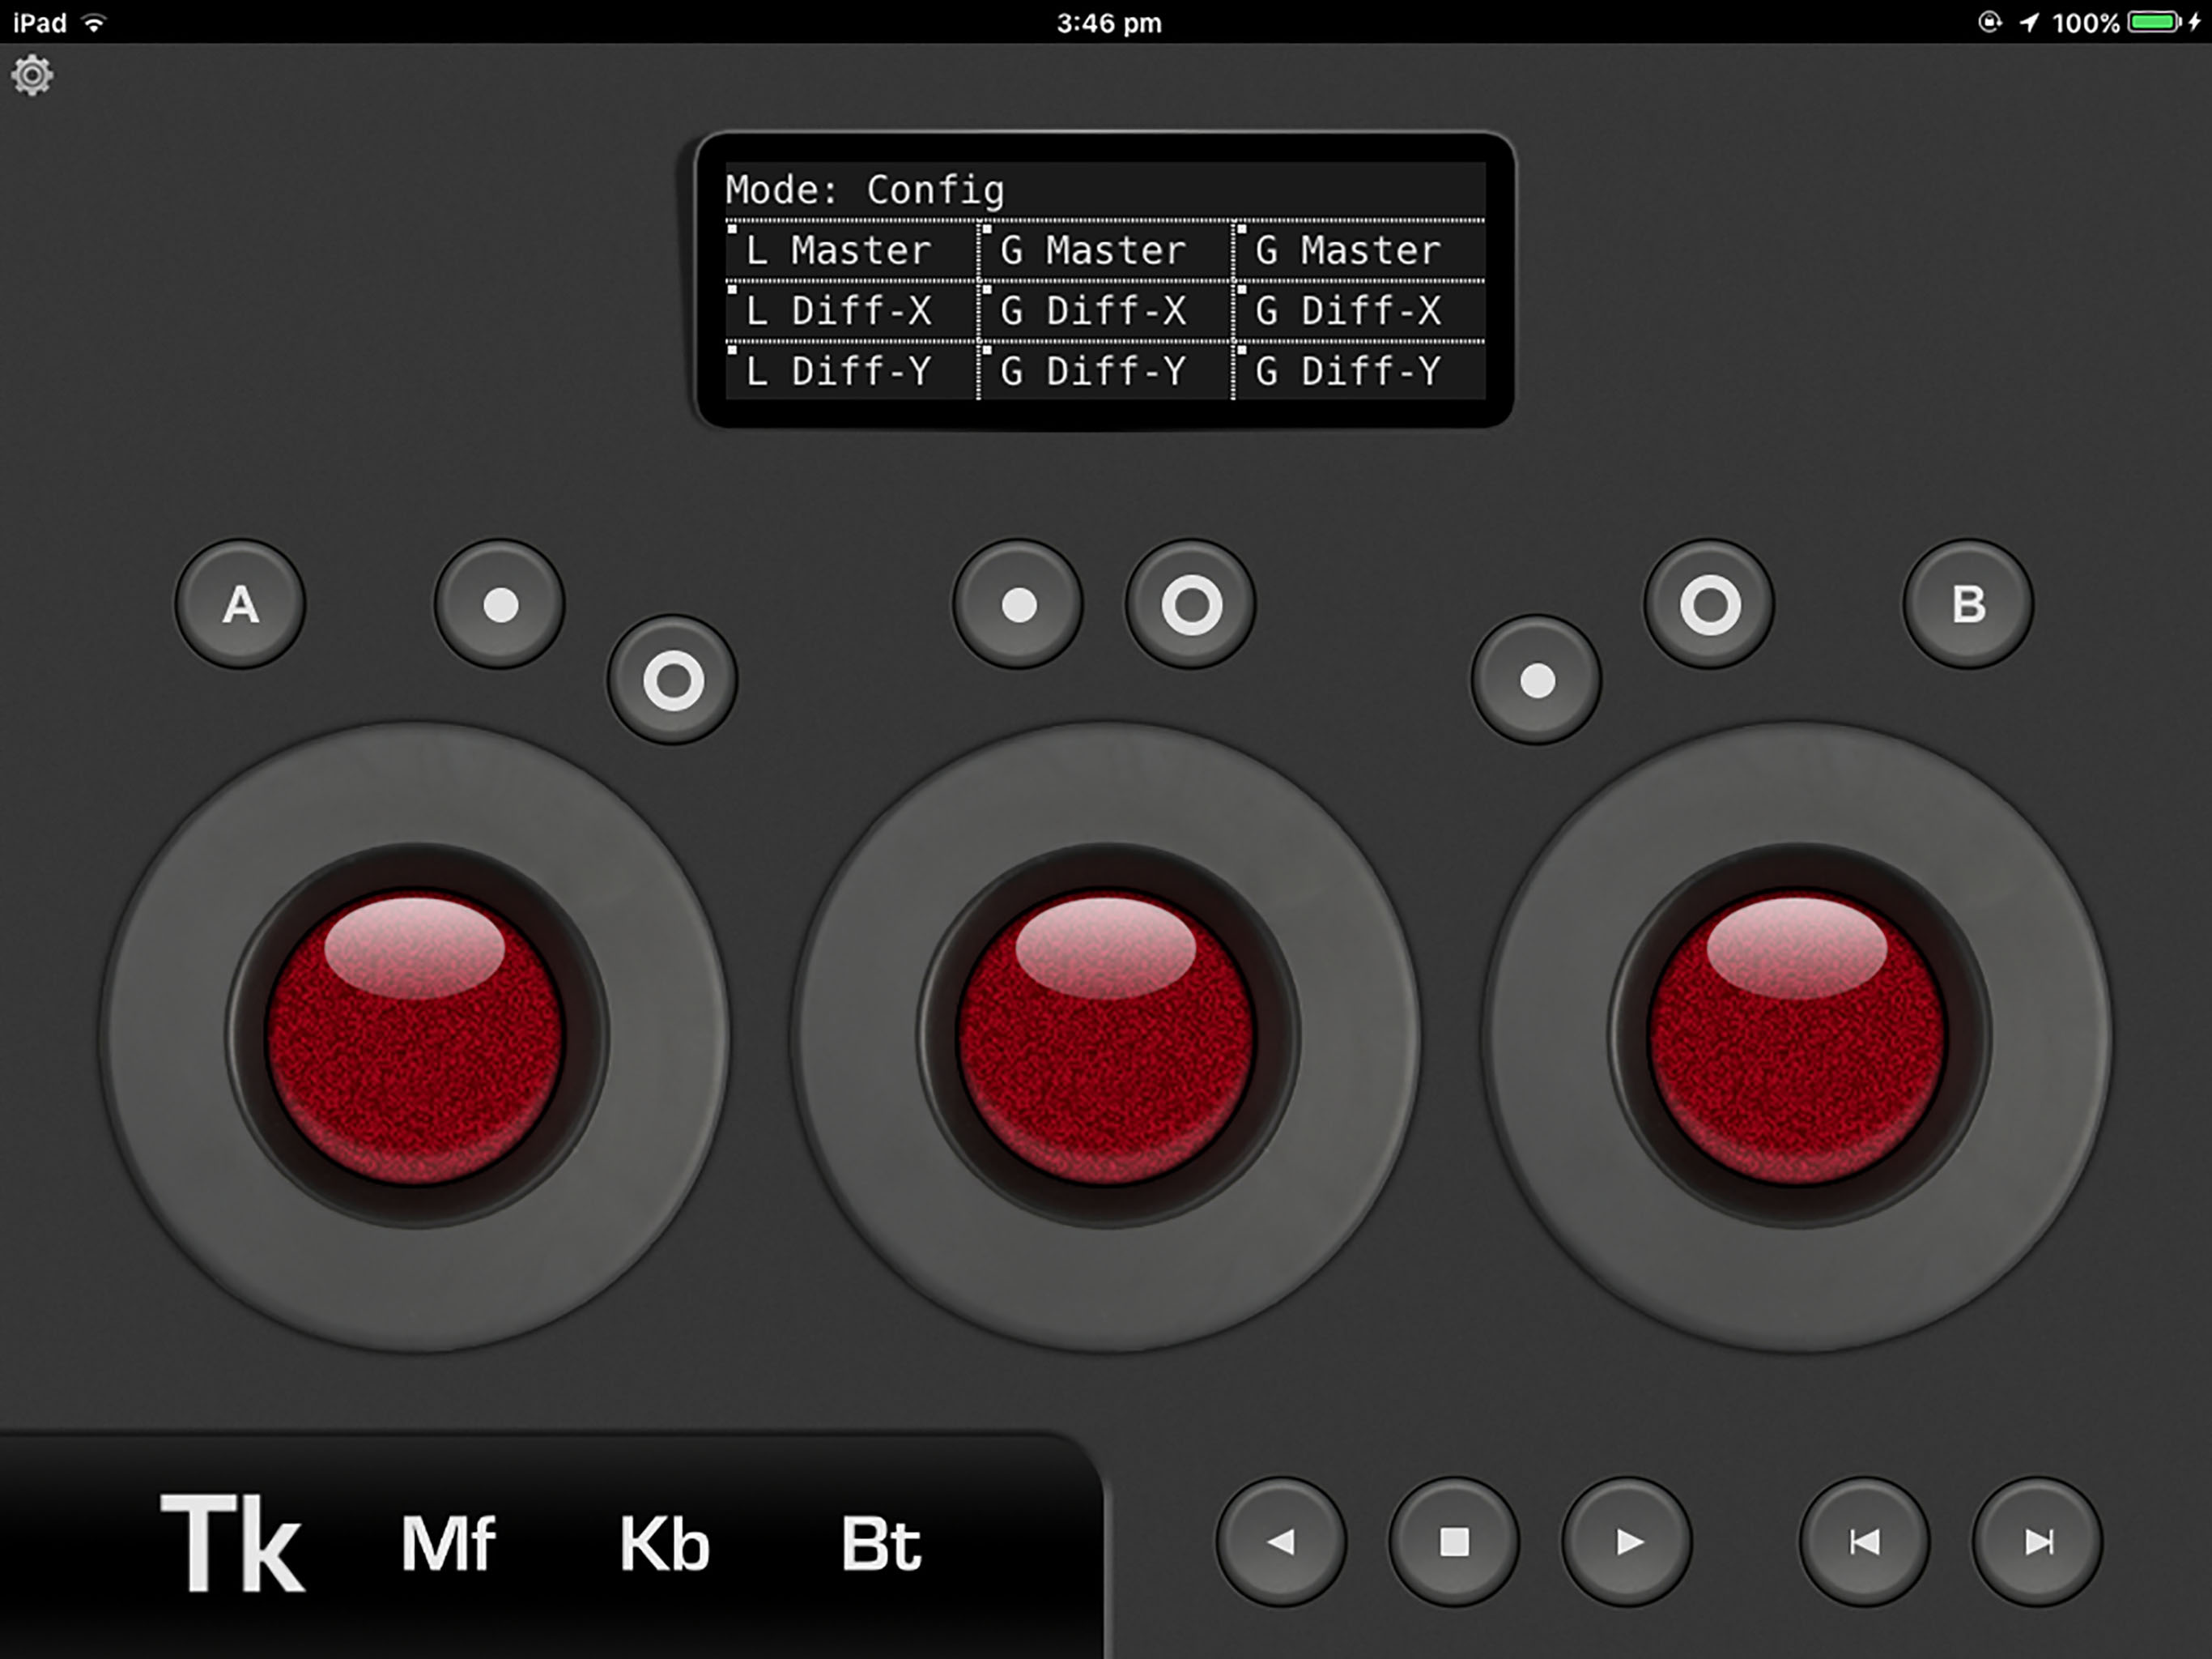Click the play forward transport button

(x=1627, y=1542)
